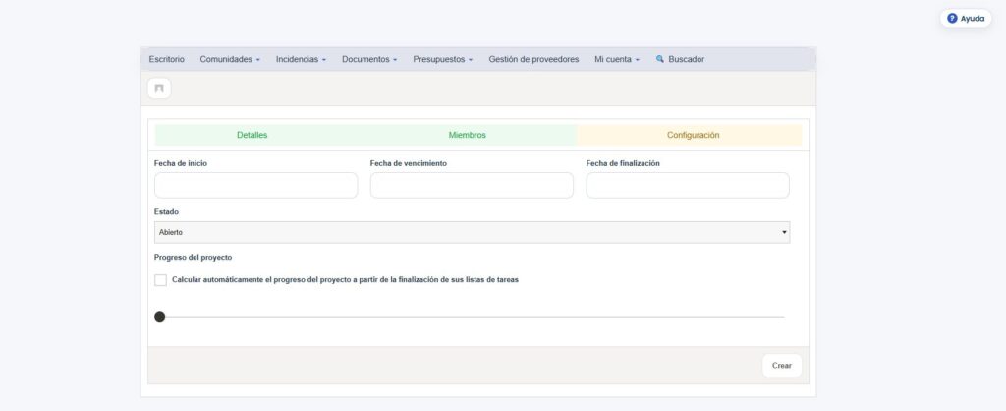Focus the Fecha de finalización field

pos(688,185)
